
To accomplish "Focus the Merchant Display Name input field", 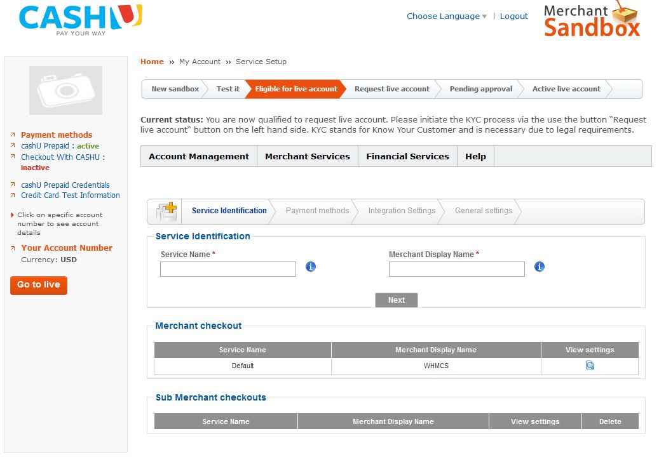I will (x=457, y=269).
